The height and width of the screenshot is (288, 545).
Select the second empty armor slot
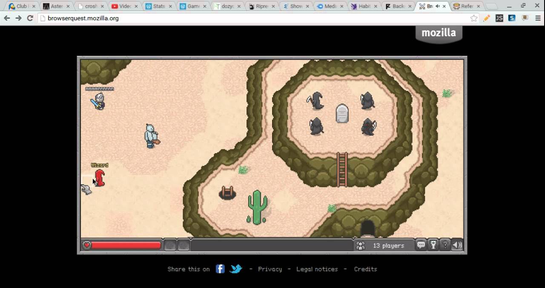(184, 245)
